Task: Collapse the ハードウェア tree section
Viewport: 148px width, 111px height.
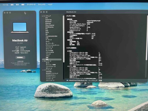Action: pos(42,16)
